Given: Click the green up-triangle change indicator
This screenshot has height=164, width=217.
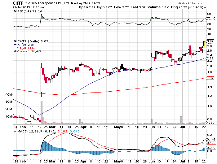Looking at the screenshot, I should (205, 7).
